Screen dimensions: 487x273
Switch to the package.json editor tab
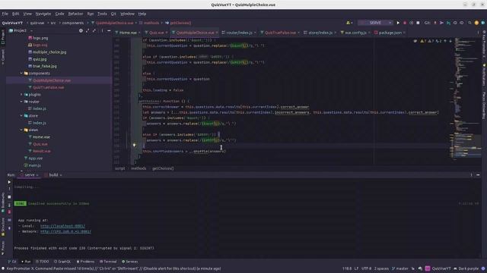pyautogui.click(x=390, y=33)
